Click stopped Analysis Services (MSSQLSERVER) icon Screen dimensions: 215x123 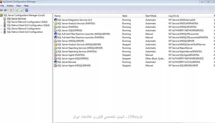pyautogui.click(x=55, y=44)
